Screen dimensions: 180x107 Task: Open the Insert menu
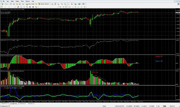pos(12,1)
